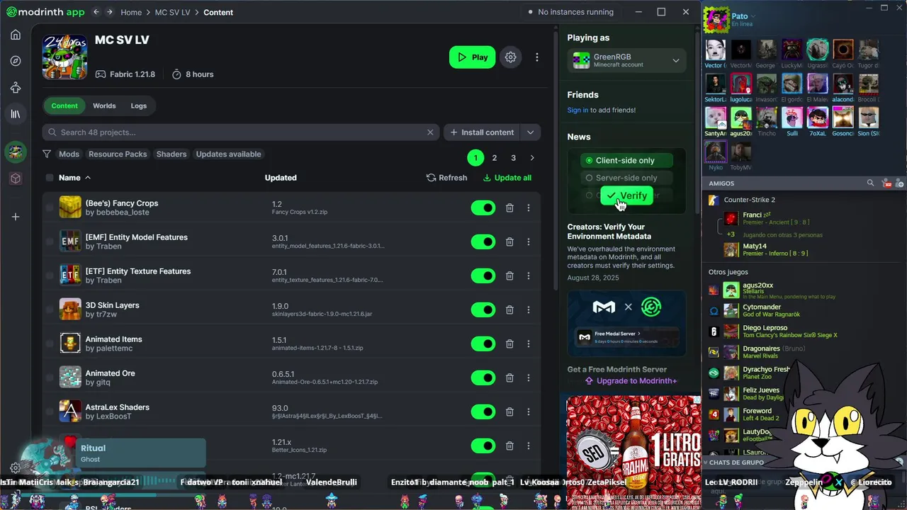Click the plus icon to create instance
Image resolution: width=907 pixels, height=510 pixels.
[16, 217]
